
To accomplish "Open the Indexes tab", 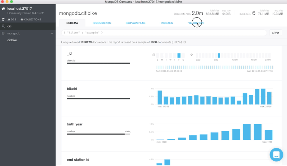I will tap(167, 23).
